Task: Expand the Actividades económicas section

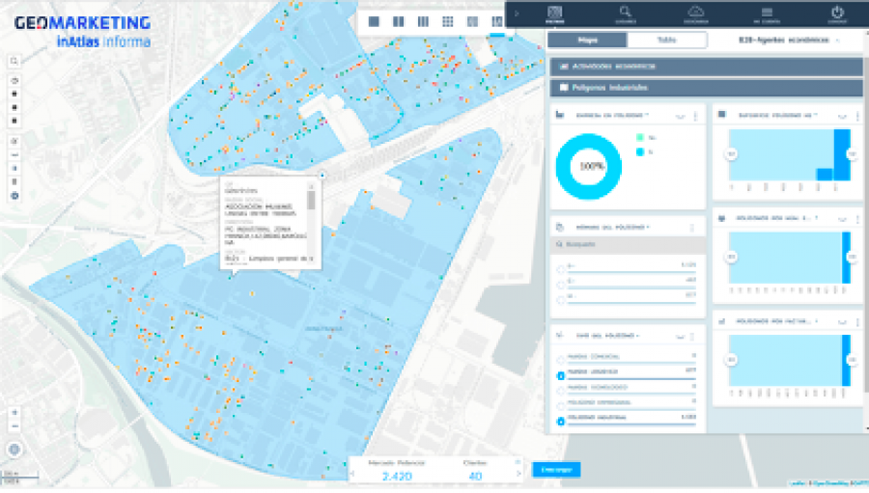Action: 706,67
